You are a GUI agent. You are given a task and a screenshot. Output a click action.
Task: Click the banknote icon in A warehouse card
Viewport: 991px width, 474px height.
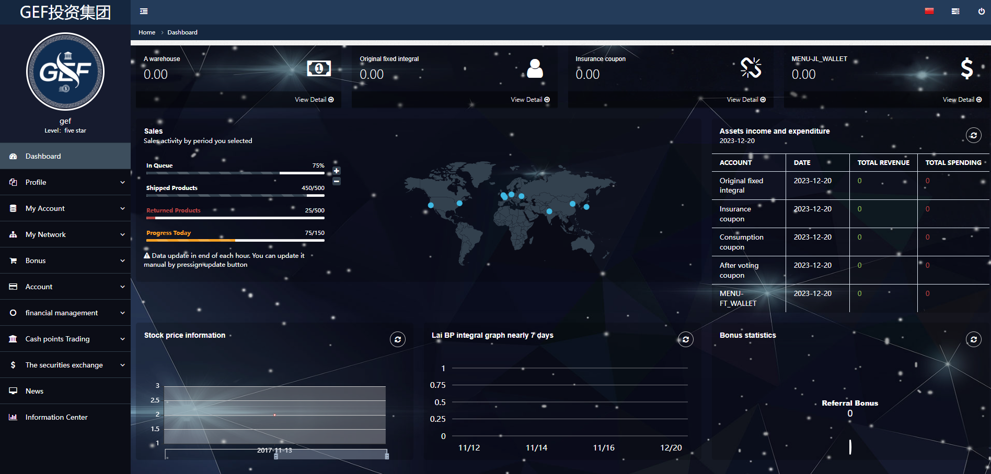pyautogui.click(x=319, y=68)
